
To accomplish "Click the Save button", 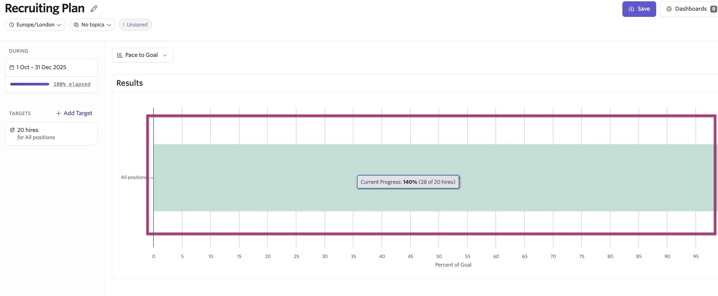I will 639,9.
